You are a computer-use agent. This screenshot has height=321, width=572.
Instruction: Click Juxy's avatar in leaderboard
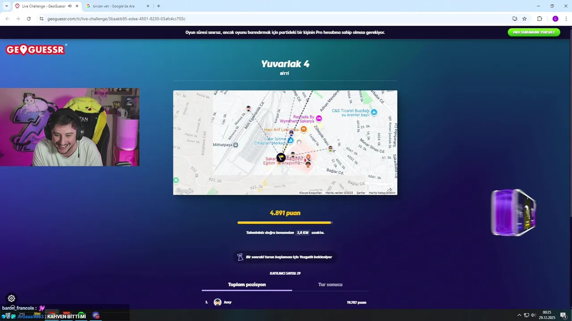coord(218,302)
